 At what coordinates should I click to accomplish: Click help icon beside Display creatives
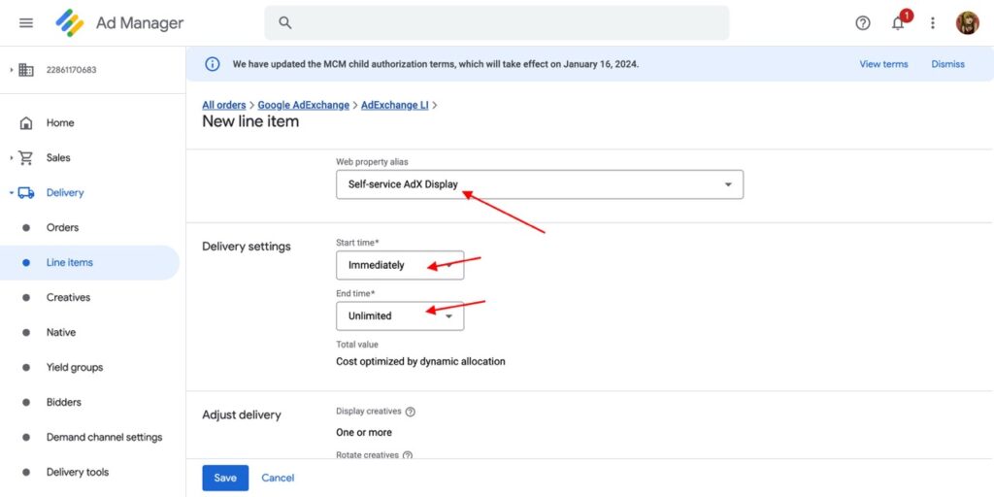411,412
